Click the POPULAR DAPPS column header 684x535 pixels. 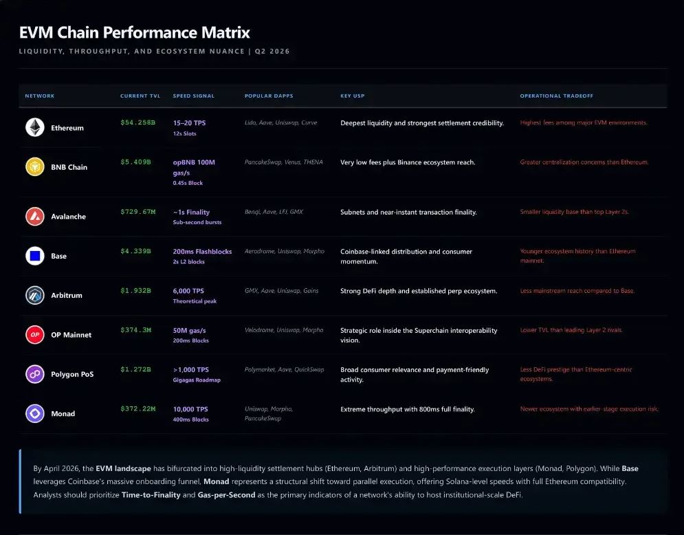(269, 96)
